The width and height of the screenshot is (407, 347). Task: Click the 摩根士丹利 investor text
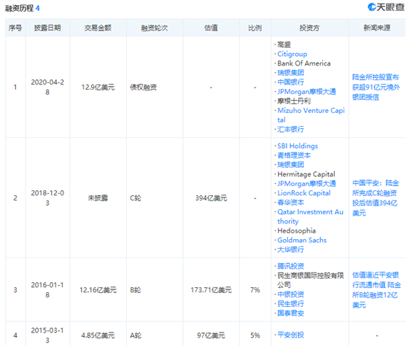(x=294, y=101)
